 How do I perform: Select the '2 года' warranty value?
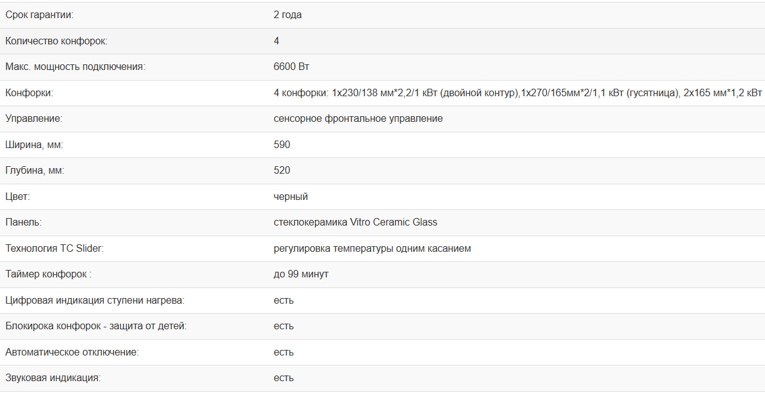coord(287,15)
